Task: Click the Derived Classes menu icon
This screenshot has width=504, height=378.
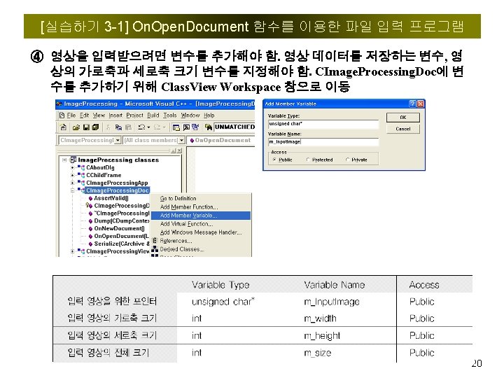Action: [x=155, y=249]
